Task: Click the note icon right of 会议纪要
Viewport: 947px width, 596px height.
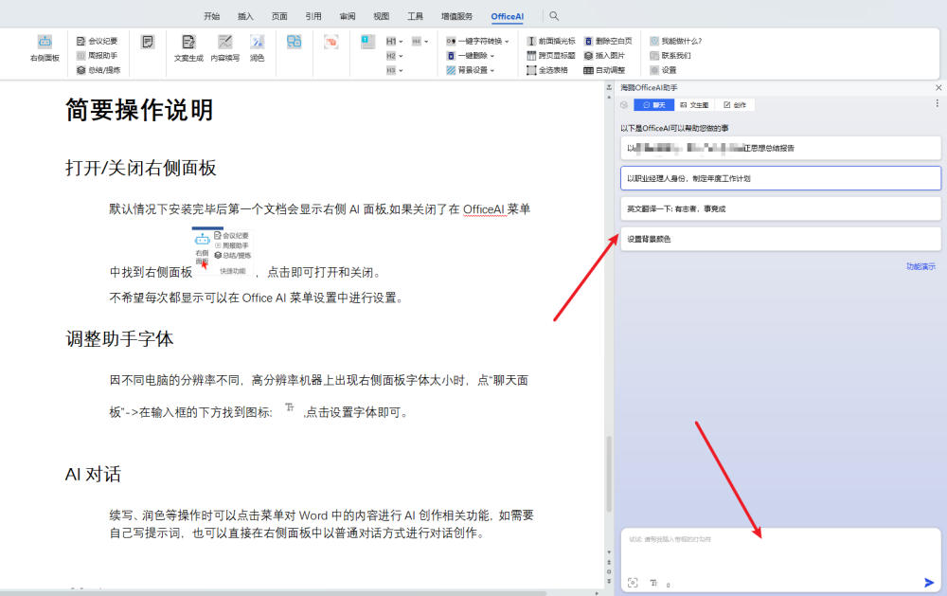Action: click(x=148, y=42)
